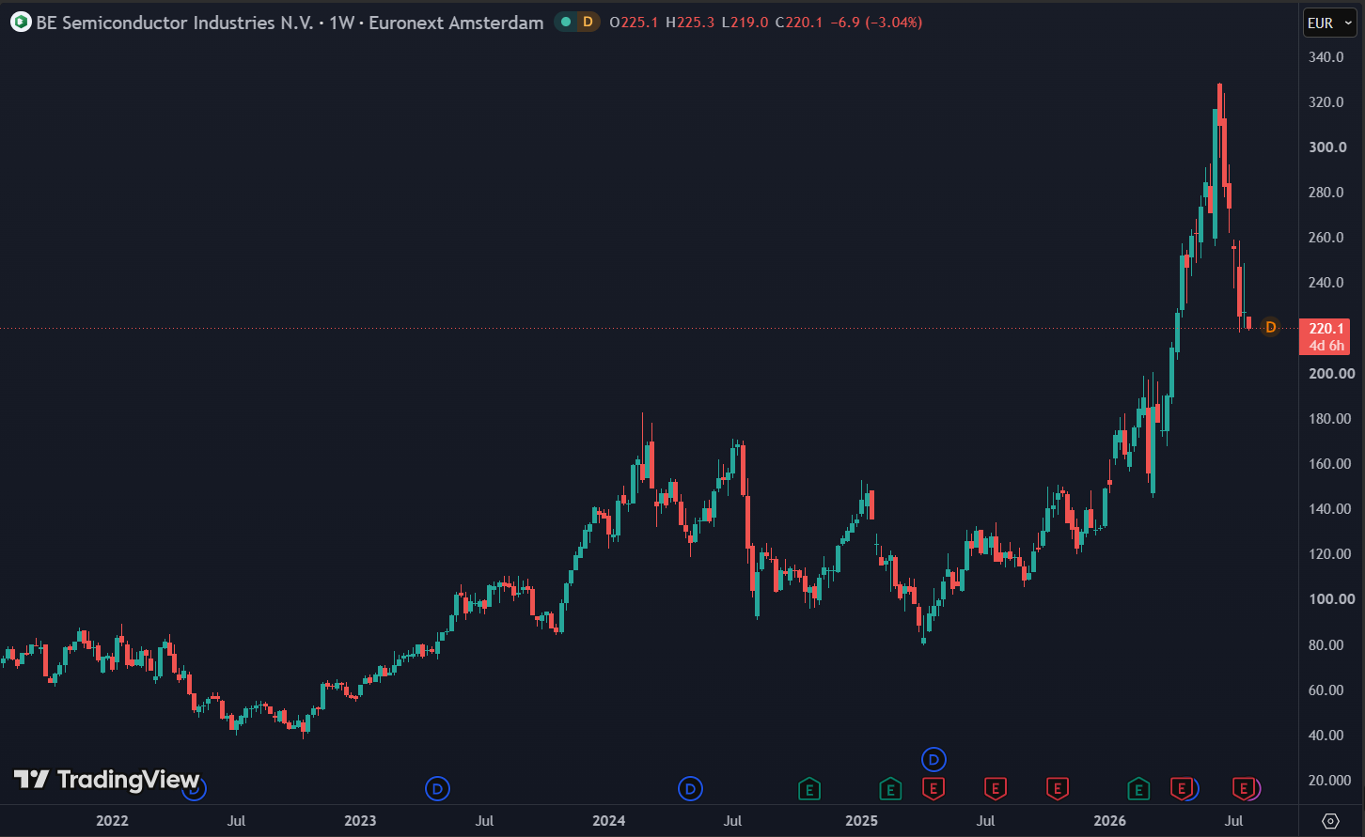Click the 2023 label on the time axis
The image size is (1365, 837).
[360, 821]
